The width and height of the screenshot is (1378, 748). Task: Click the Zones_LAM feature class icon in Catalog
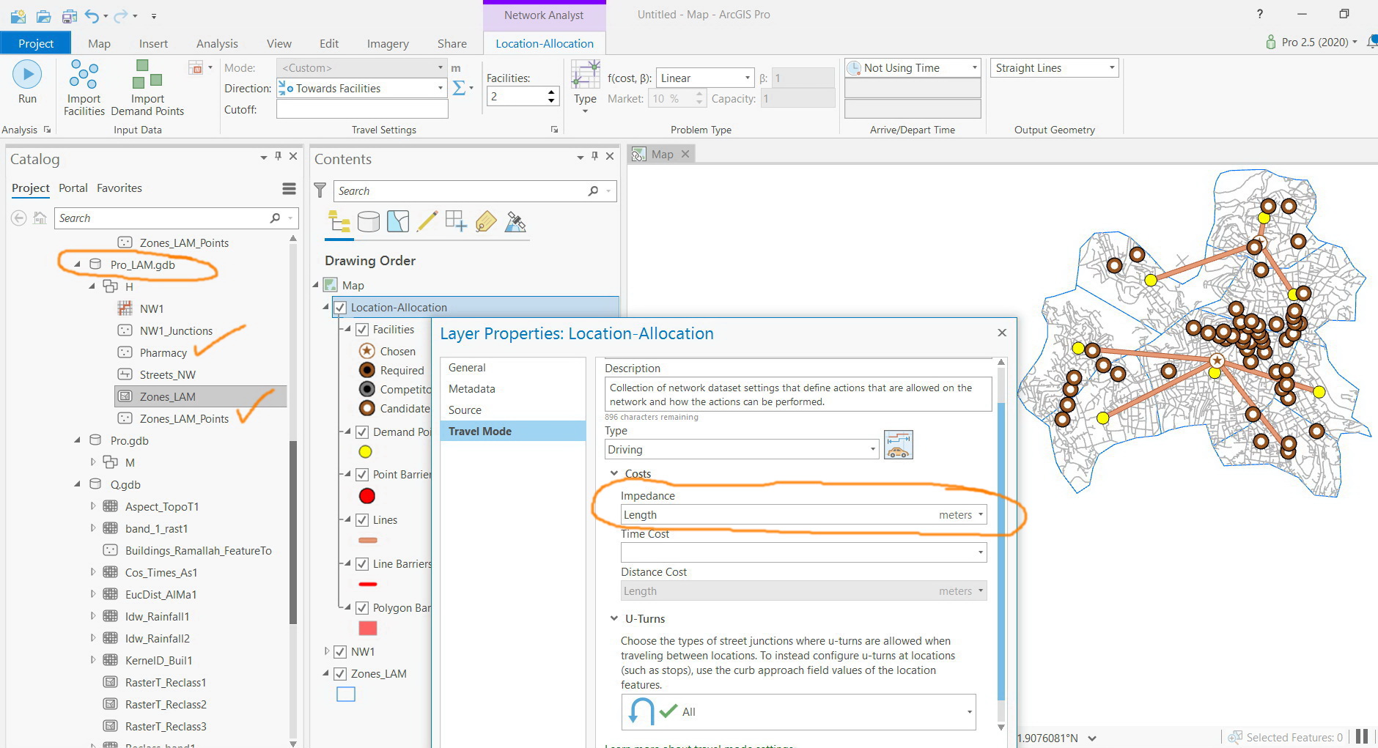125,396
